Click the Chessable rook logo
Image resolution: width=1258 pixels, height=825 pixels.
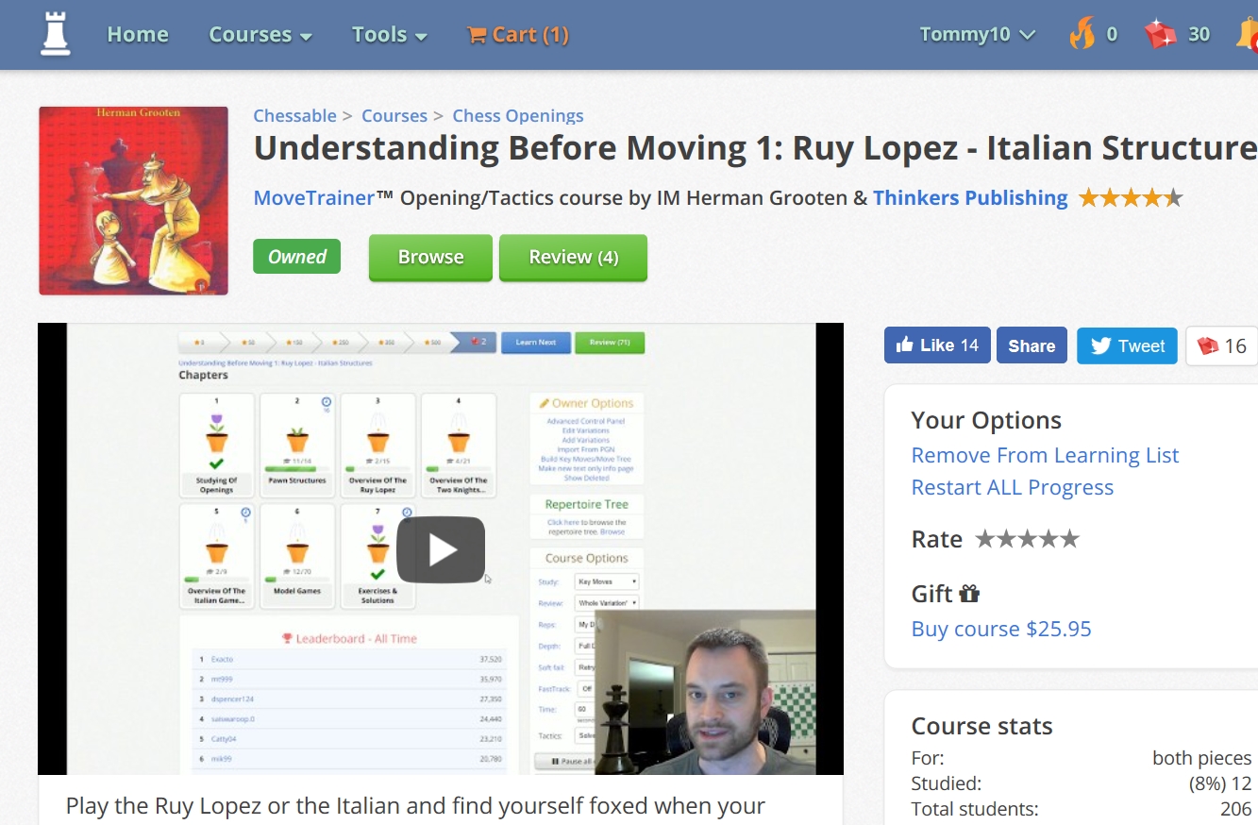[x=56, y=34]
